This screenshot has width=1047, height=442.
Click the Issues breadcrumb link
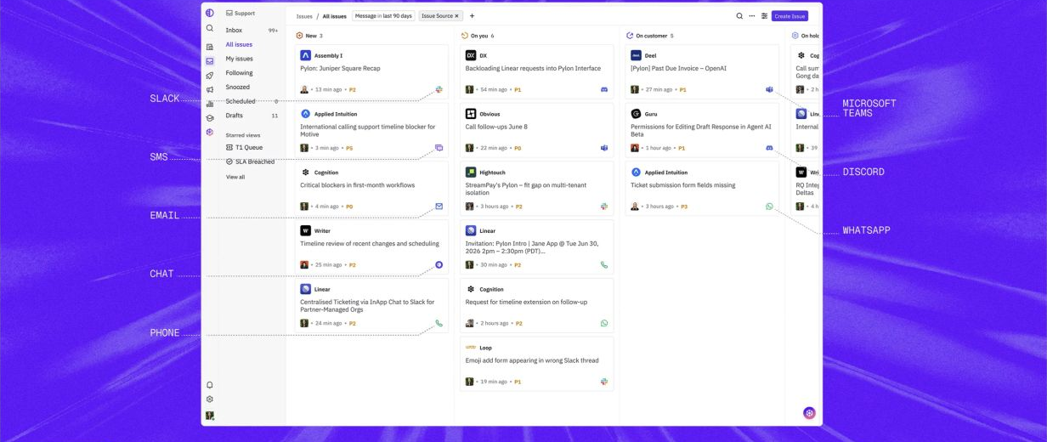click(304, 16)
